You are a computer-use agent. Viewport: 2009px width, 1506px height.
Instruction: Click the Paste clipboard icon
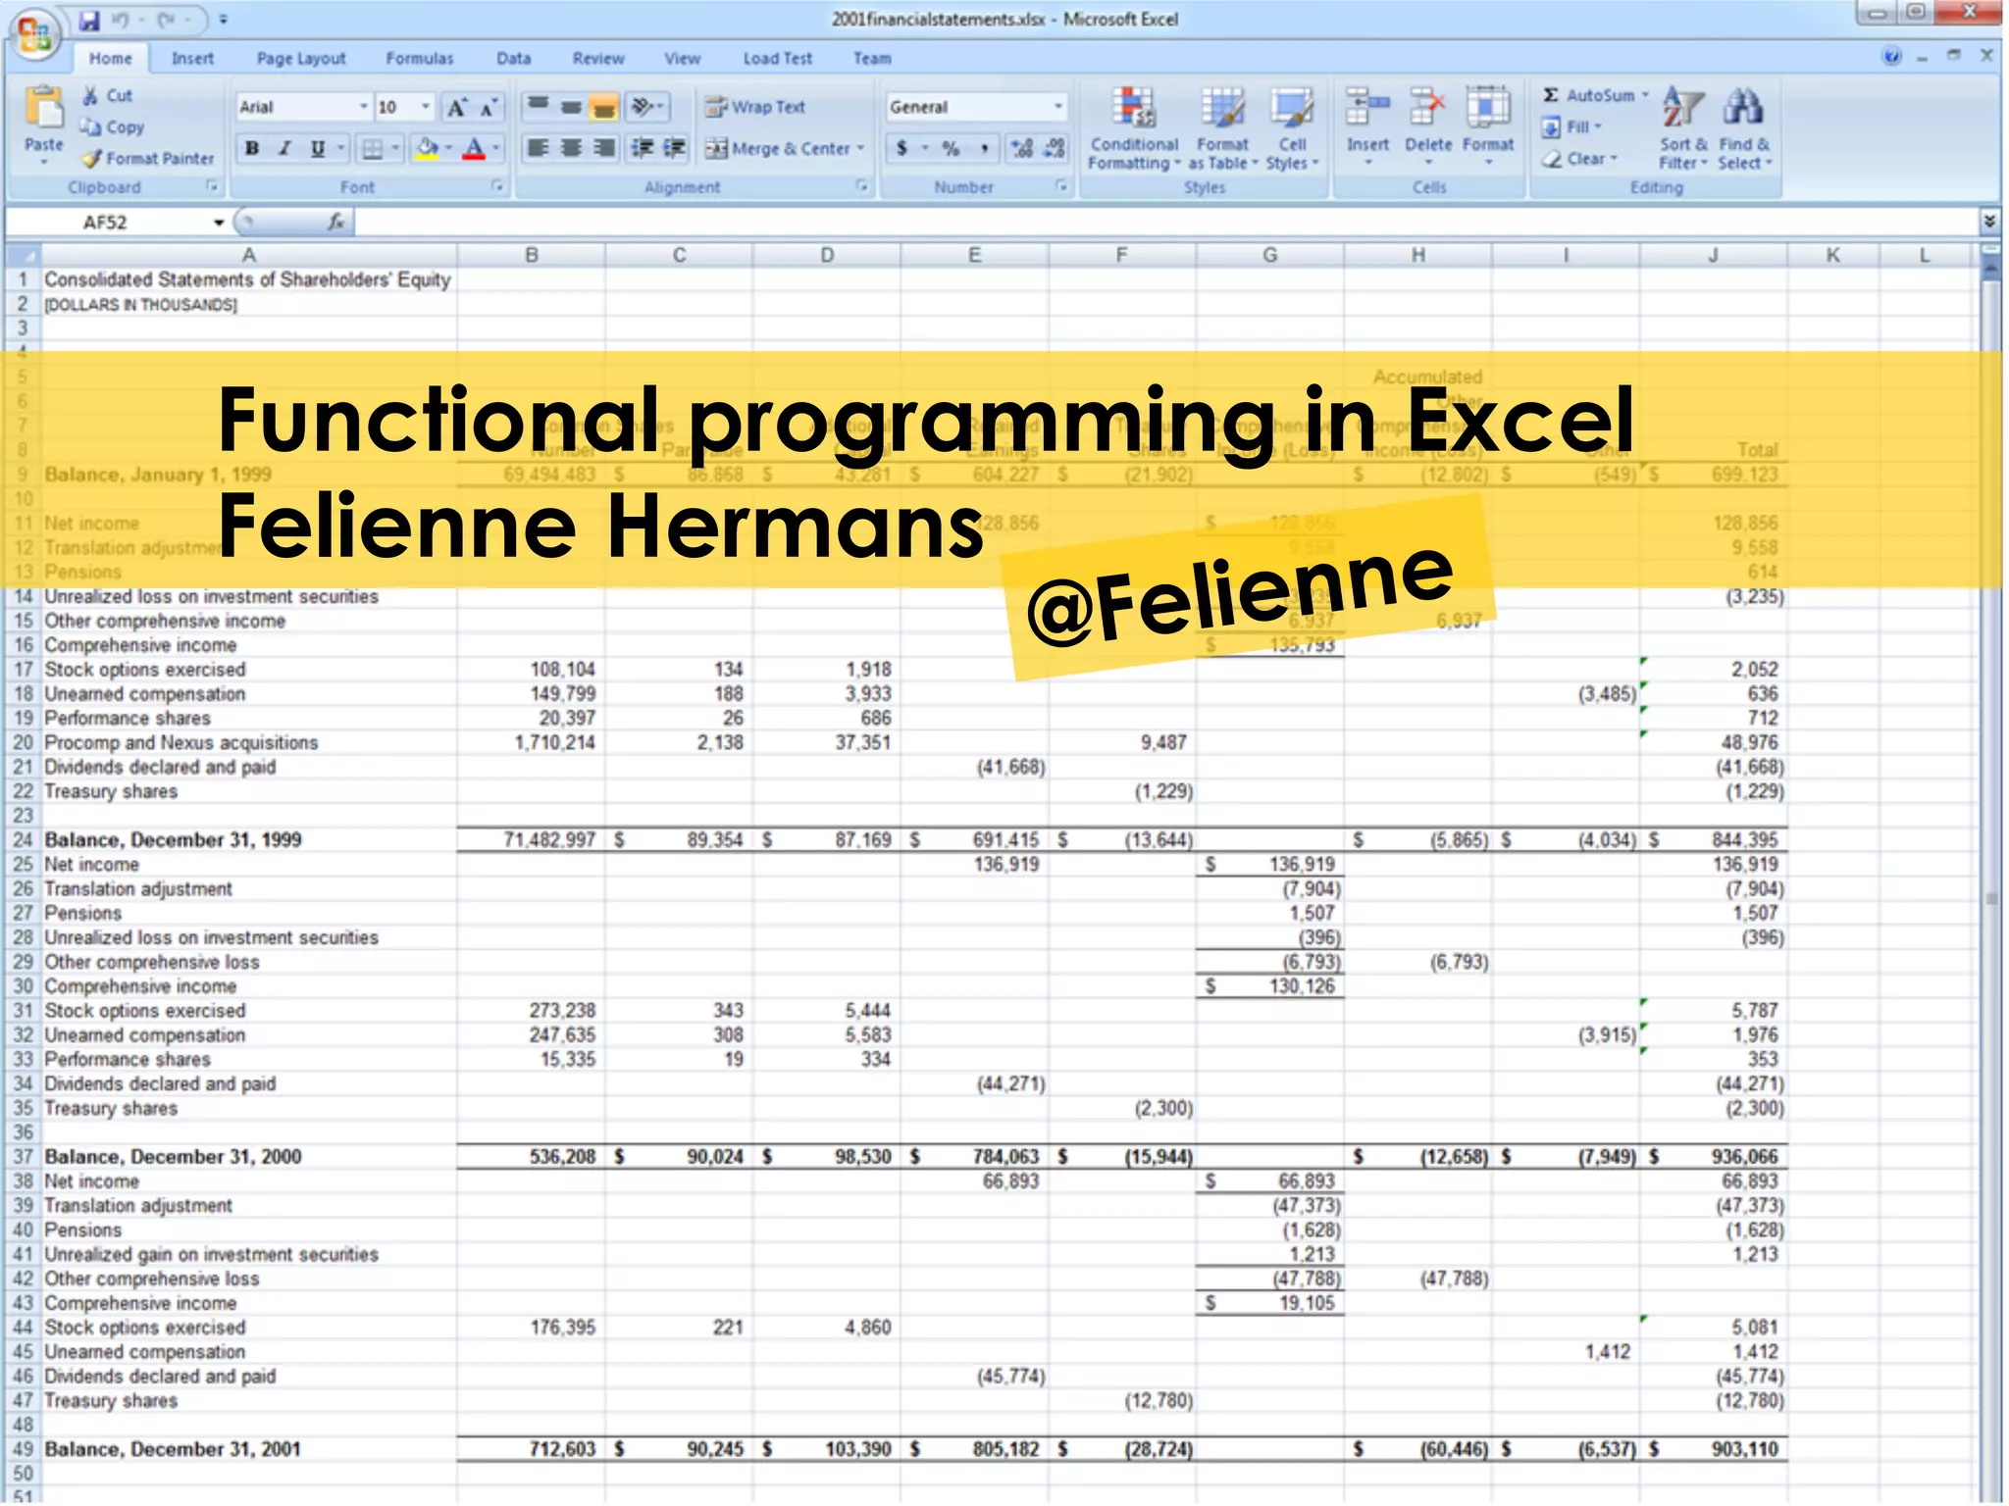(43, 109)
